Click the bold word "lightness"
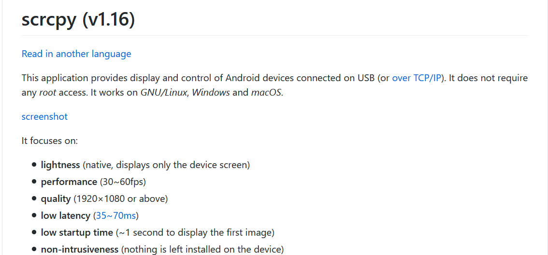This screenshot has height=255, width=548. tap(60, 165)
